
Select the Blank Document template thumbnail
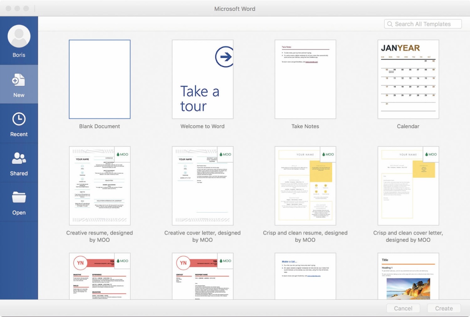click(100, 79)
